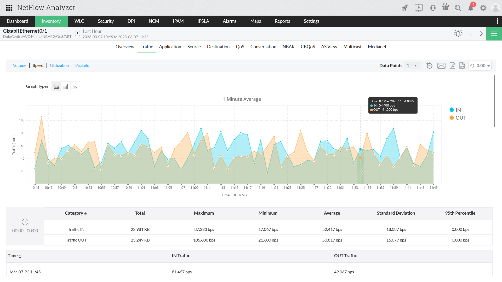Open the Alarms menu
The image size is (502, 282).
230,21
